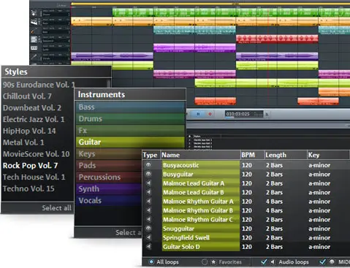Select the keyboard track icon on track 2
Viewport: 350px width, 268px height.
[x=34, y=22]
